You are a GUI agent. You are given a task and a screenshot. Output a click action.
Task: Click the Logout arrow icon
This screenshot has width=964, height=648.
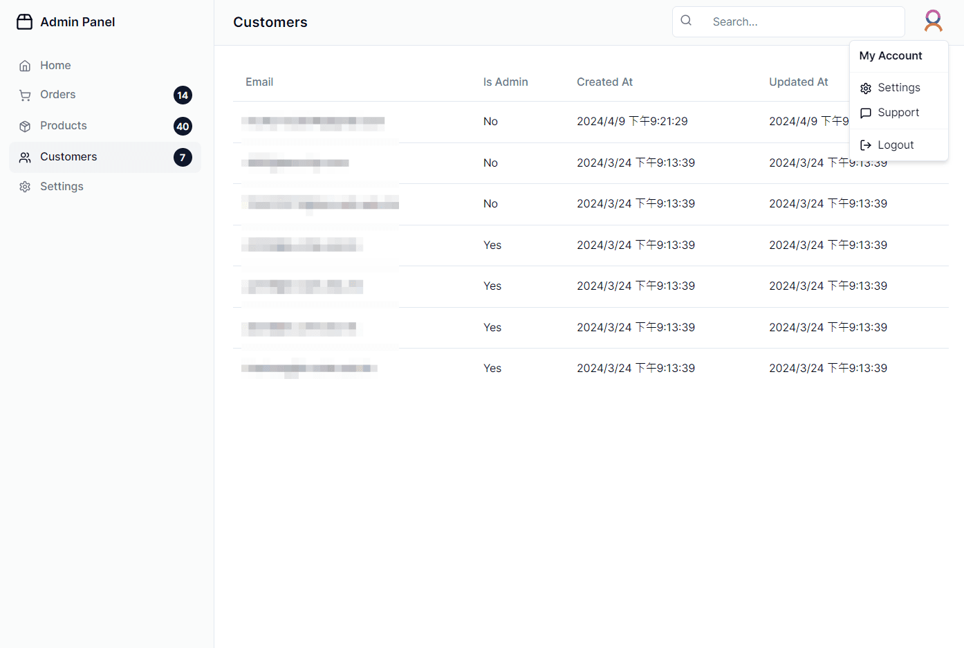tap(866, 145)
